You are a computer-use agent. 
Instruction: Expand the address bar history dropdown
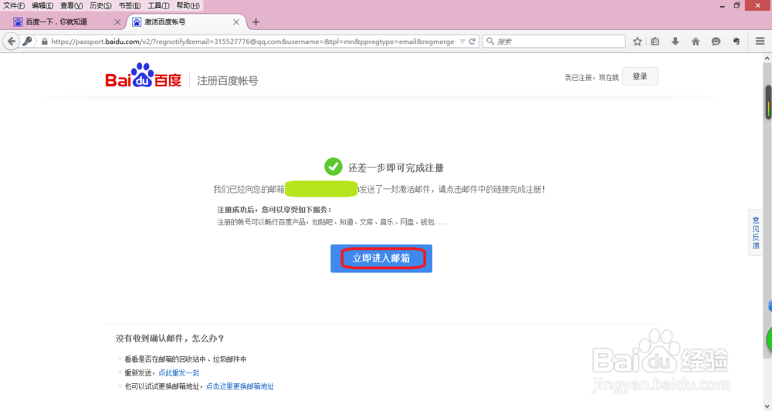[462, 42]
